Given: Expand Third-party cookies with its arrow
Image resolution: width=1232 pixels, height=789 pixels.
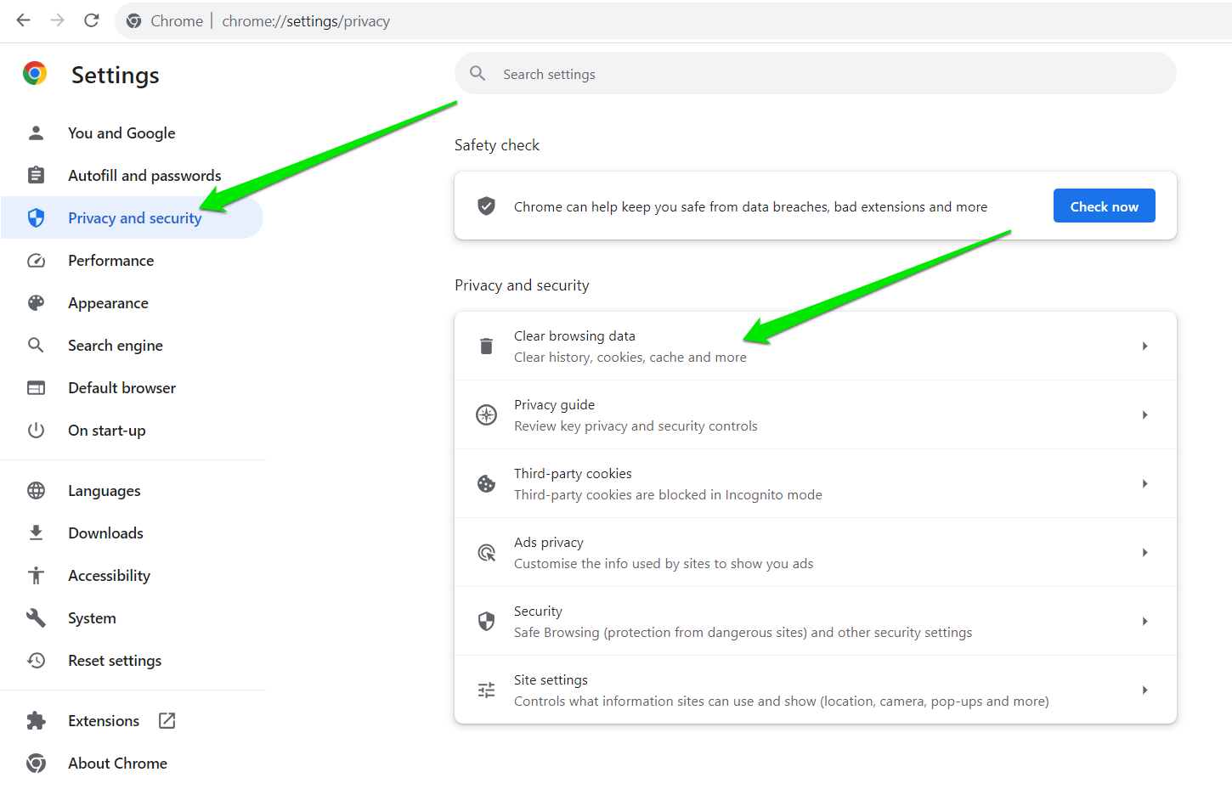Looking at the screenshot, I should (1144, 483).
